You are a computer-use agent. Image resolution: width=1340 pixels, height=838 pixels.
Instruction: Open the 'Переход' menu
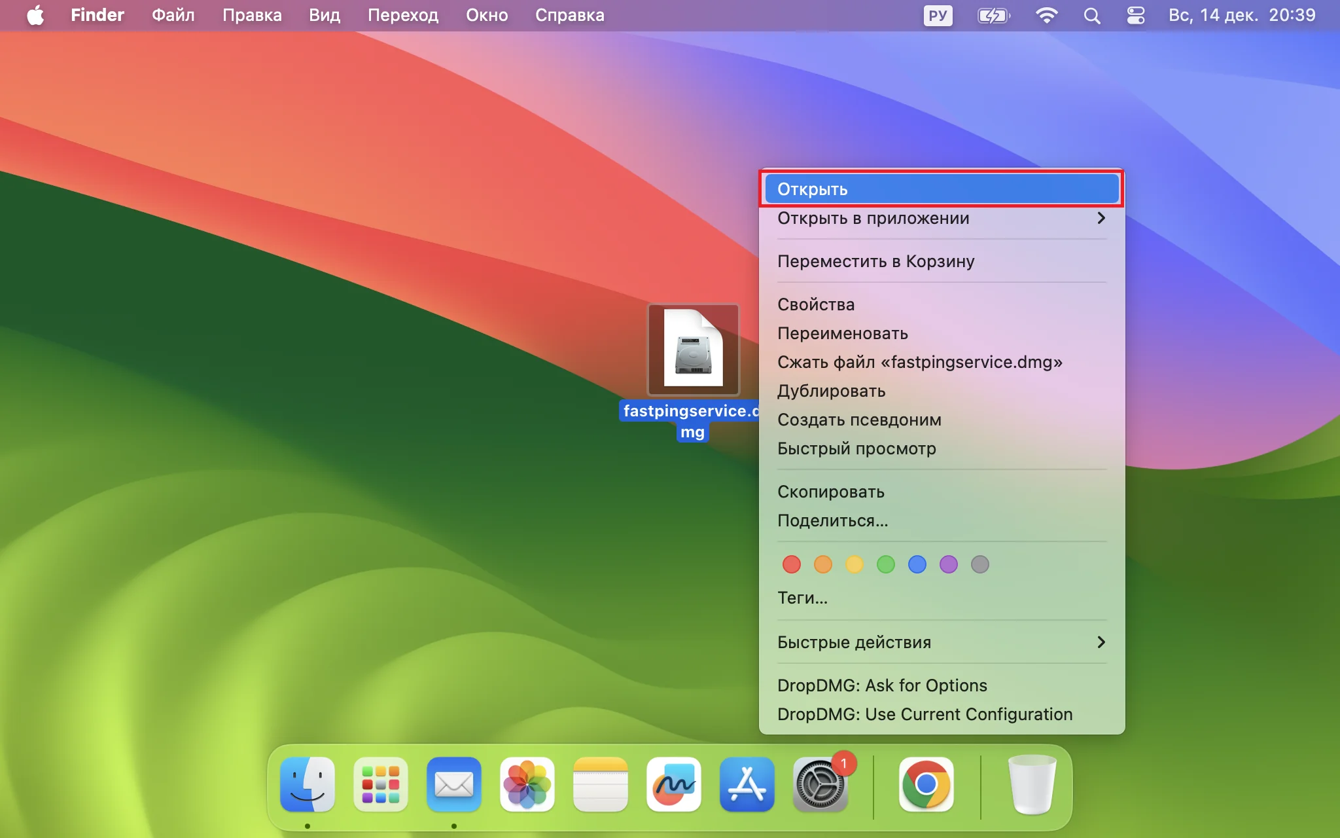[402, 15]
